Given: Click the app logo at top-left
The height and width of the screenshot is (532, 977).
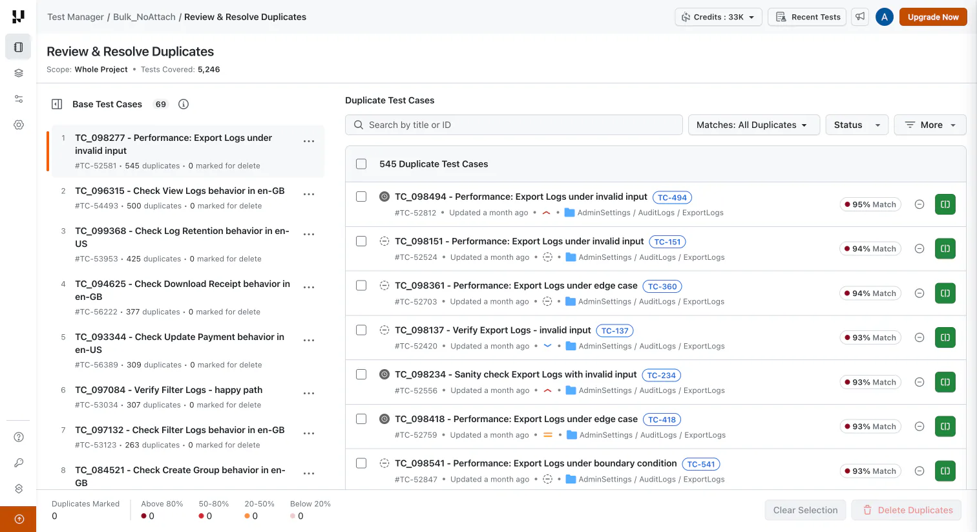Looking at the screenshot, I should tap(18, 17).
